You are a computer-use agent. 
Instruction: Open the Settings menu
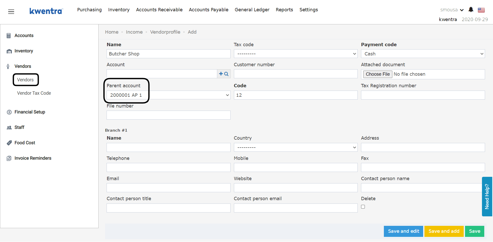[x=309, y=10]
